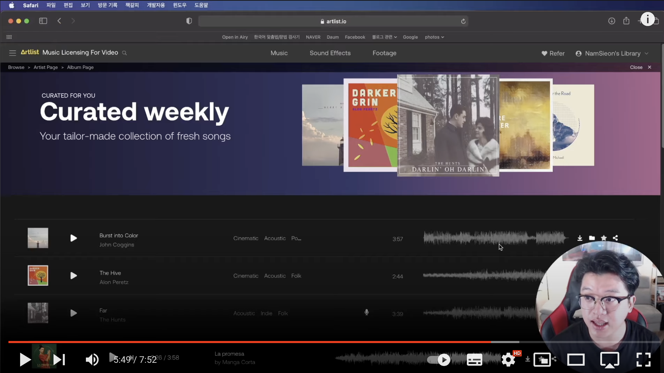The width and height of the screenshot is (664, 373).
Task: Play the Far track
Action: [73, 313]
